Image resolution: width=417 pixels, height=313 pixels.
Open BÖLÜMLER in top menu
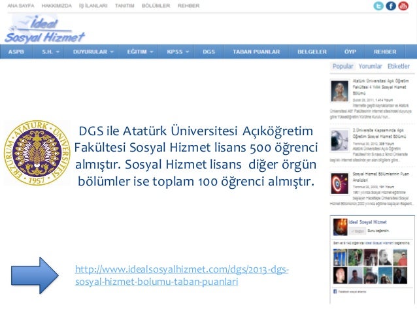point(156,6)
